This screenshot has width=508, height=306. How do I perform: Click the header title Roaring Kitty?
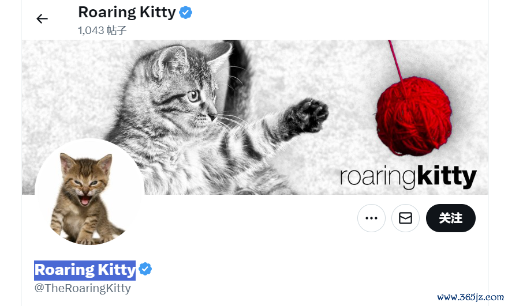click(x=127, y=12)
